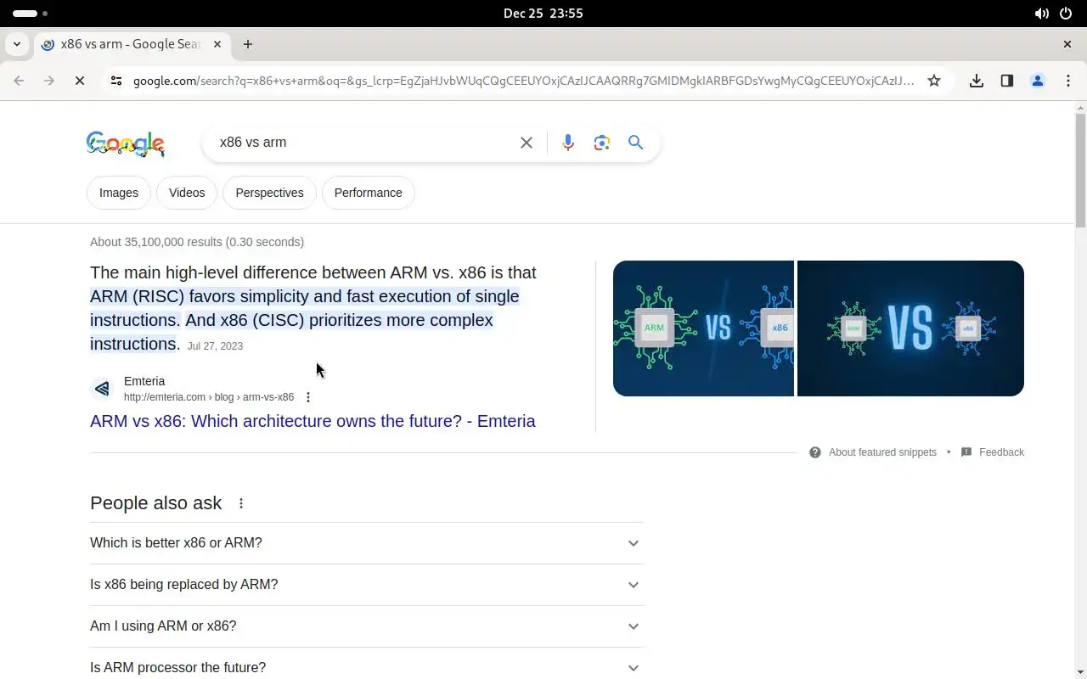The width and height of the screenshot is (1087, 679).
Task: Switch to the 'x86 vs arm - Google Search' tab
Action: [131, 44]
